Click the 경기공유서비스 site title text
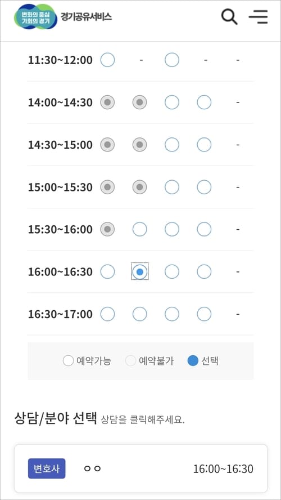281x500 pixels. tap(86, 16)
